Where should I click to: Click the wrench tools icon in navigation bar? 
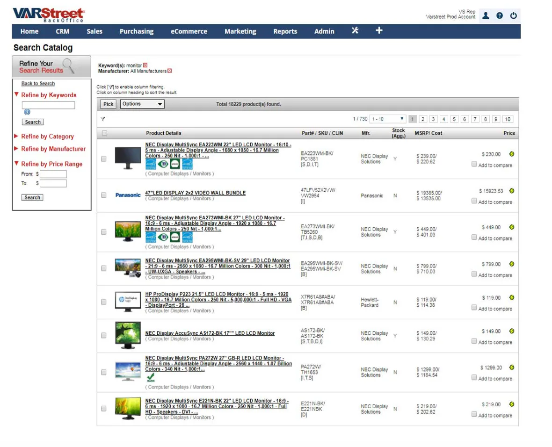tap(355, 31)
